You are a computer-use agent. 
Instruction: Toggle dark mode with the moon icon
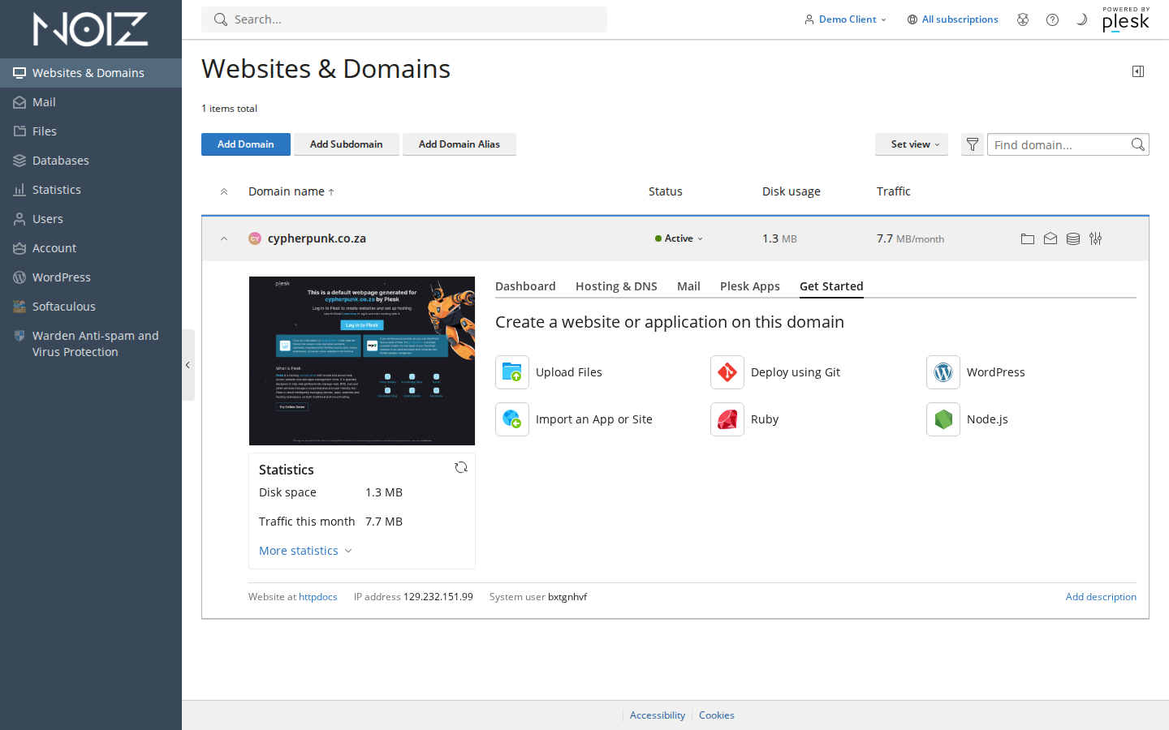1081,19
